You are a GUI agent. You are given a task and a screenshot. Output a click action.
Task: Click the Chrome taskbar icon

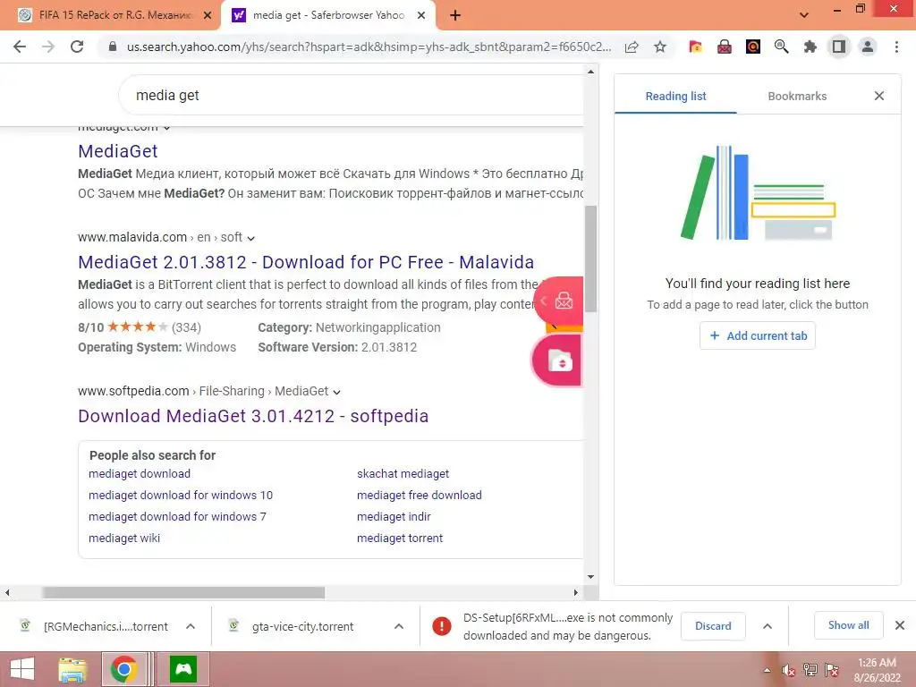[123, 669]
